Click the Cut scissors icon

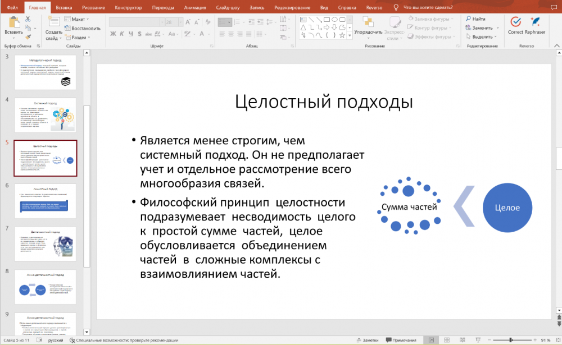28,19
